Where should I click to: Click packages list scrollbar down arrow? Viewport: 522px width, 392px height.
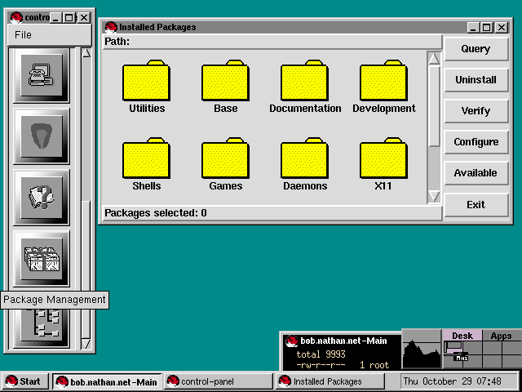434,196
